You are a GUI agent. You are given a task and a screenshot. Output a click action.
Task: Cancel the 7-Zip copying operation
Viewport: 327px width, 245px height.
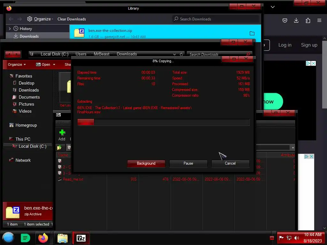(230, 164)
